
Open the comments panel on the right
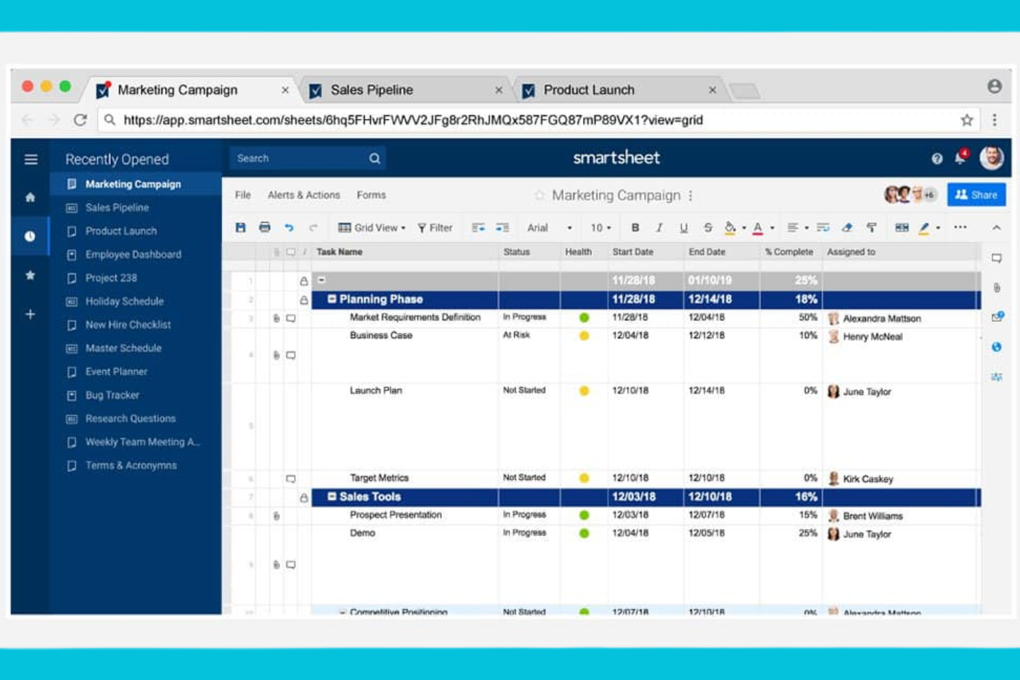995,257
